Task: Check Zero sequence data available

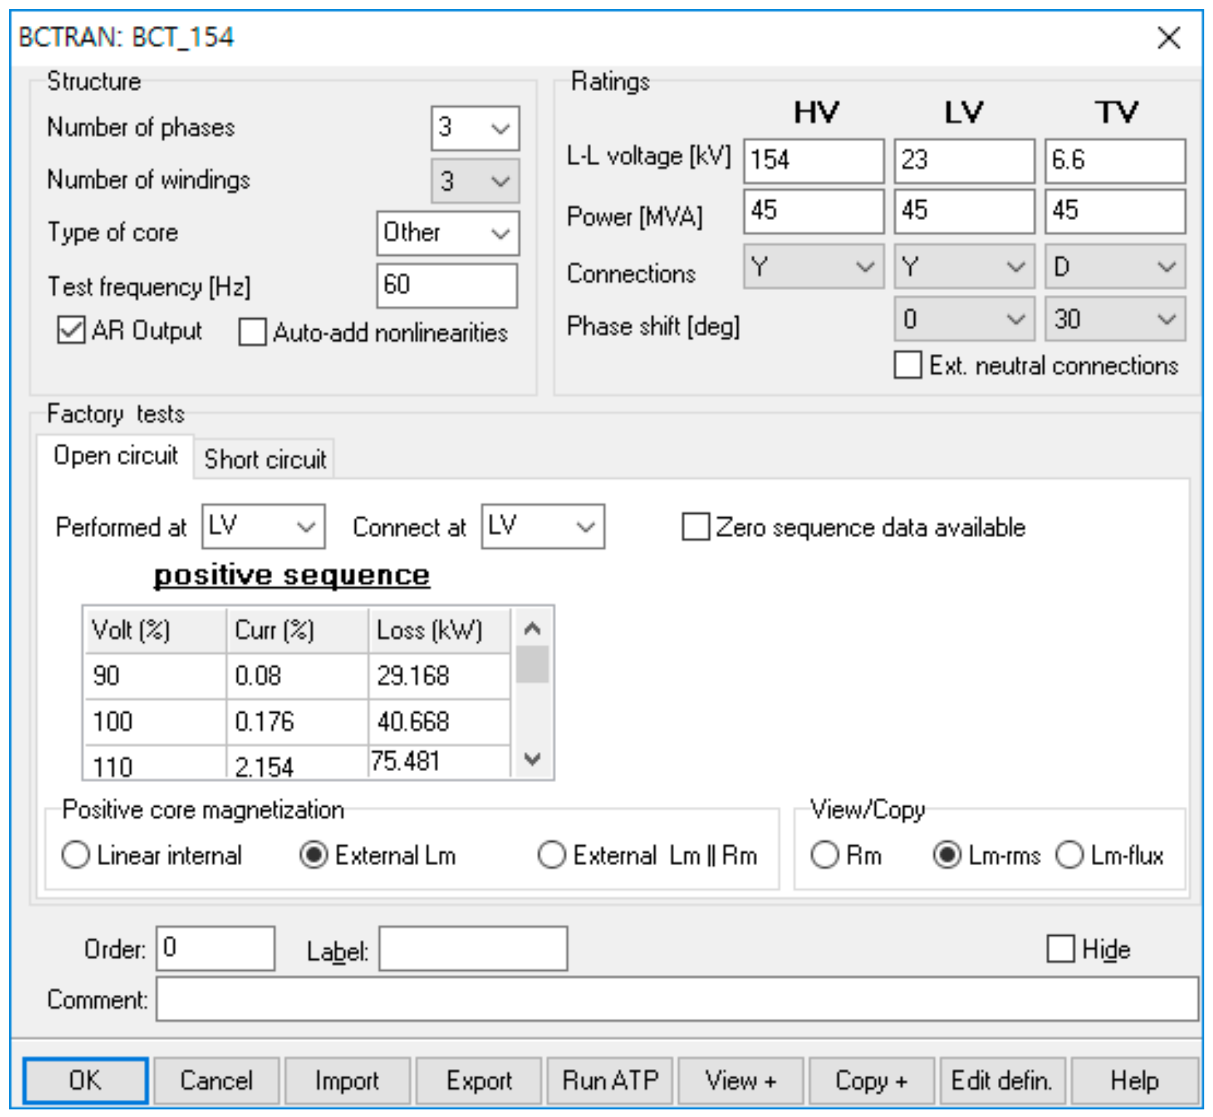Action: click(x=695, y=527)
